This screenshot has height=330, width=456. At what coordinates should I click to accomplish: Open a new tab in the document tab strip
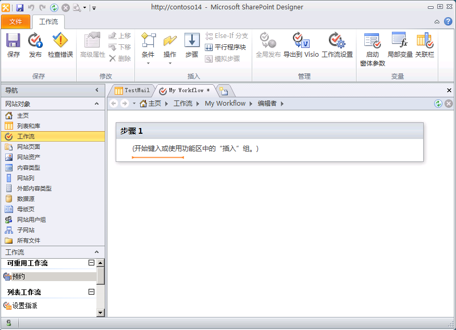point(224,91)
